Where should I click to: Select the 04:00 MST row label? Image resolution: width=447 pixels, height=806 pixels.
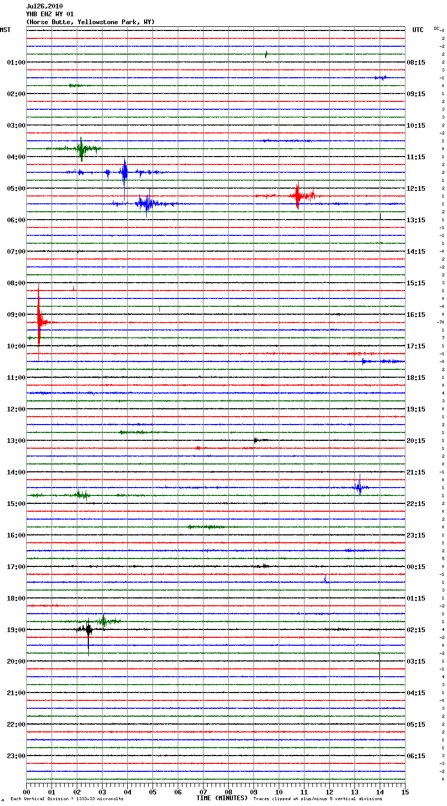pos(16,157)
